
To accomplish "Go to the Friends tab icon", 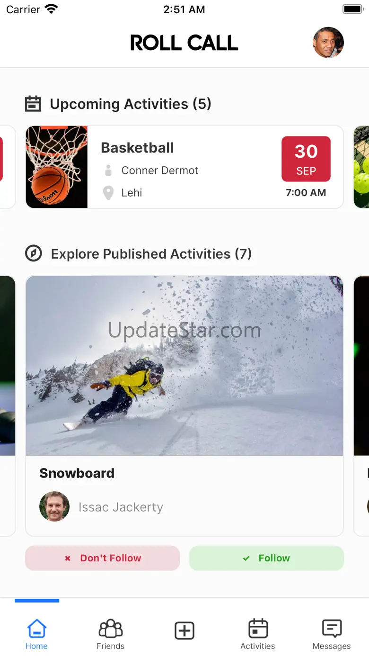I will pyautogui.click(x=110, y=629).
